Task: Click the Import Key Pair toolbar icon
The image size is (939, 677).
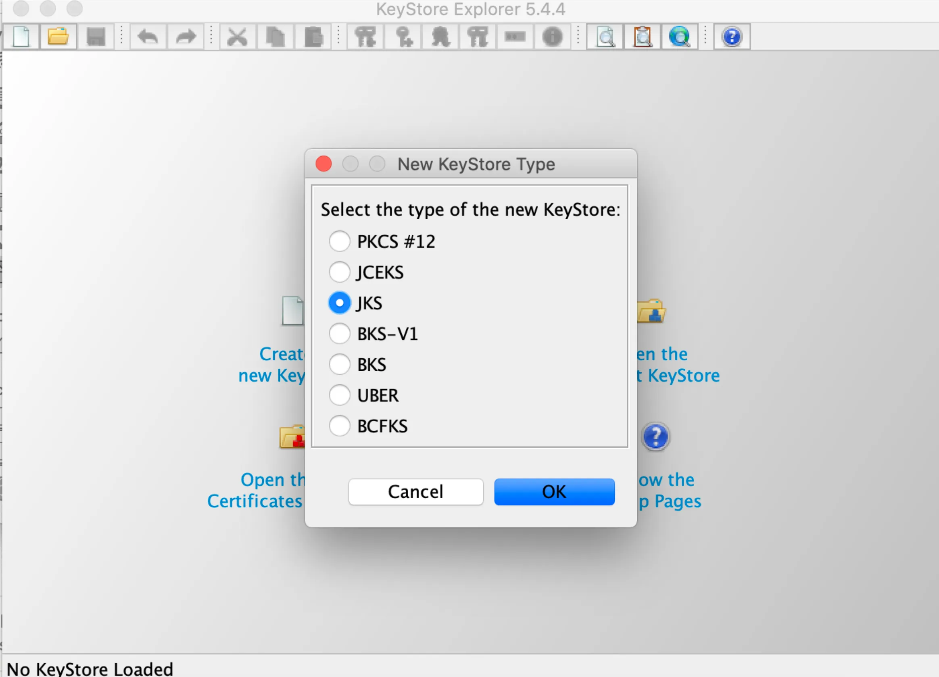Action: tap(478, 37)
